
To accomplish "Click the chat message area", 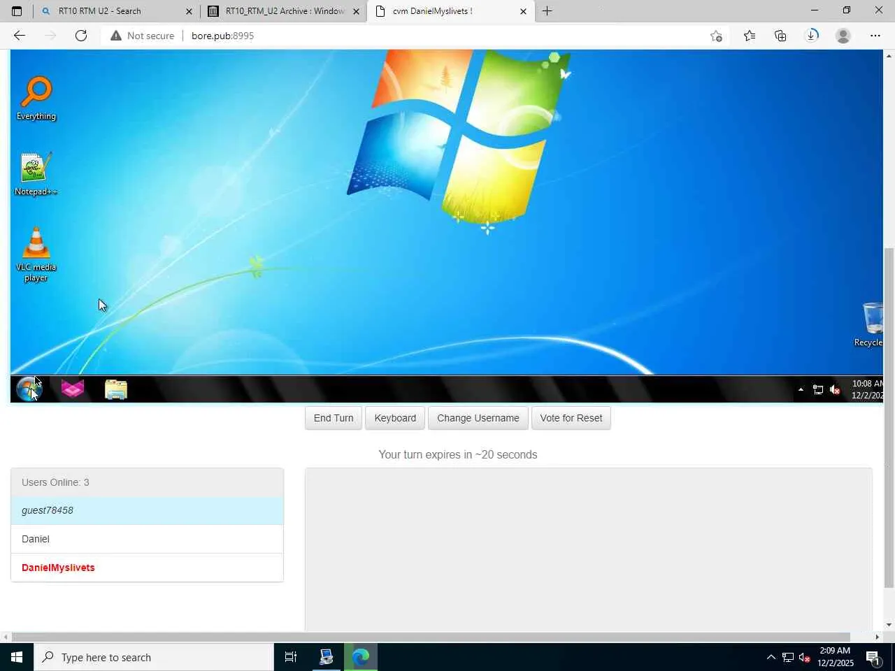I will coord(588,549).
